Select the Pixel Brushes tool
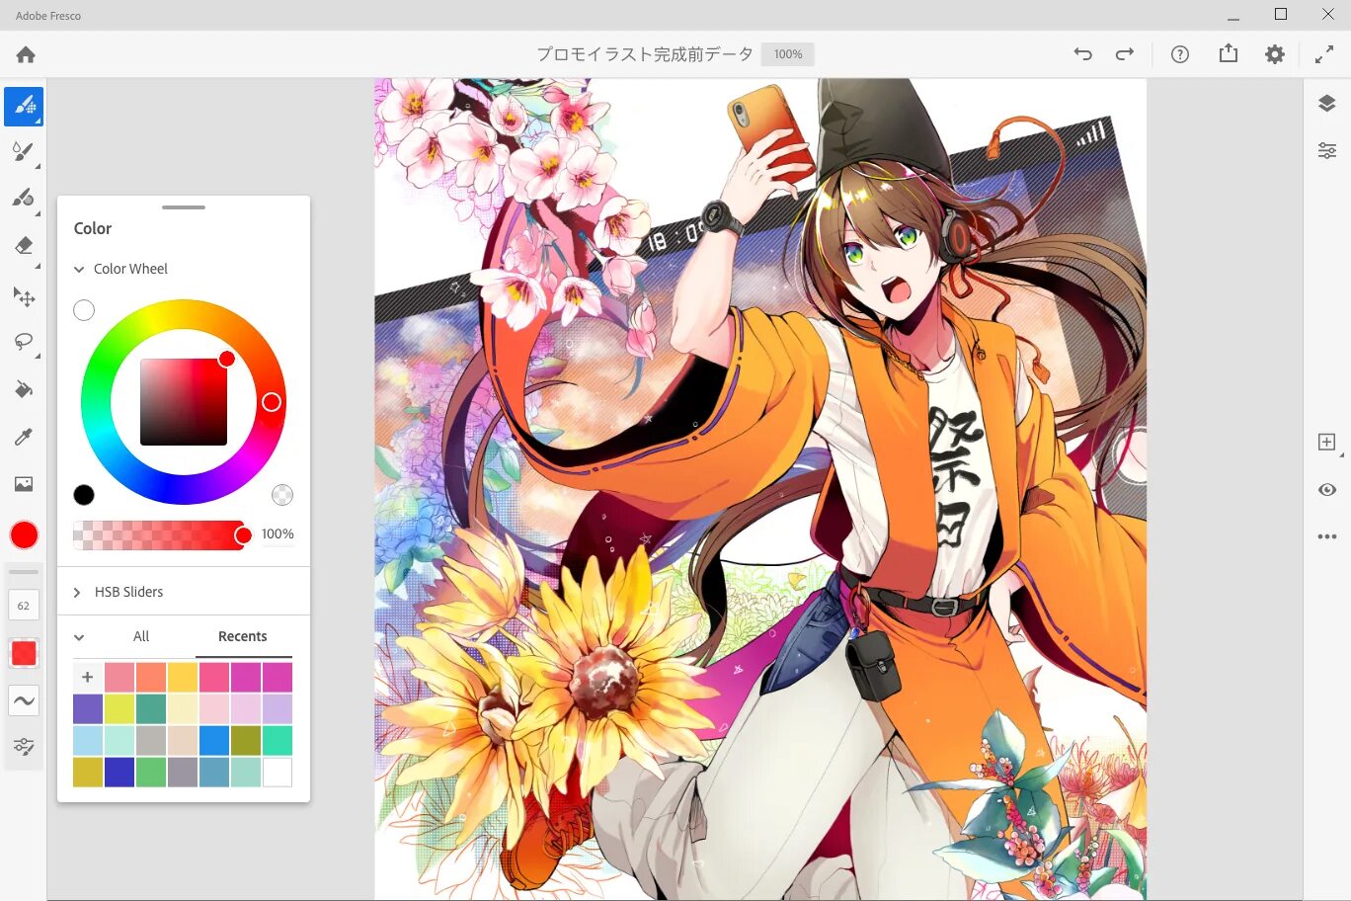The width and height of the screenshot is (1351, 901). [24, 107]
